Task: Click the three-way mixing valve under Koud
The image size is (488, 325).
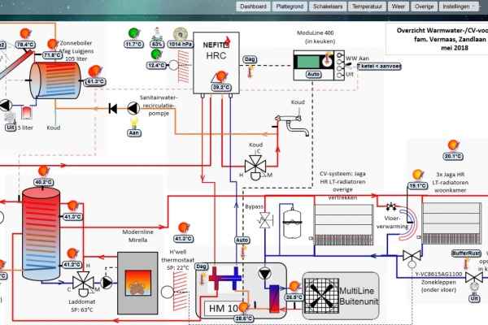Action: 255,167
